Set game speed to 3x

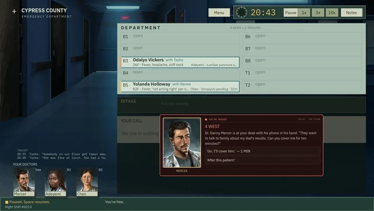pyautogui.click(x=318, y=13)
